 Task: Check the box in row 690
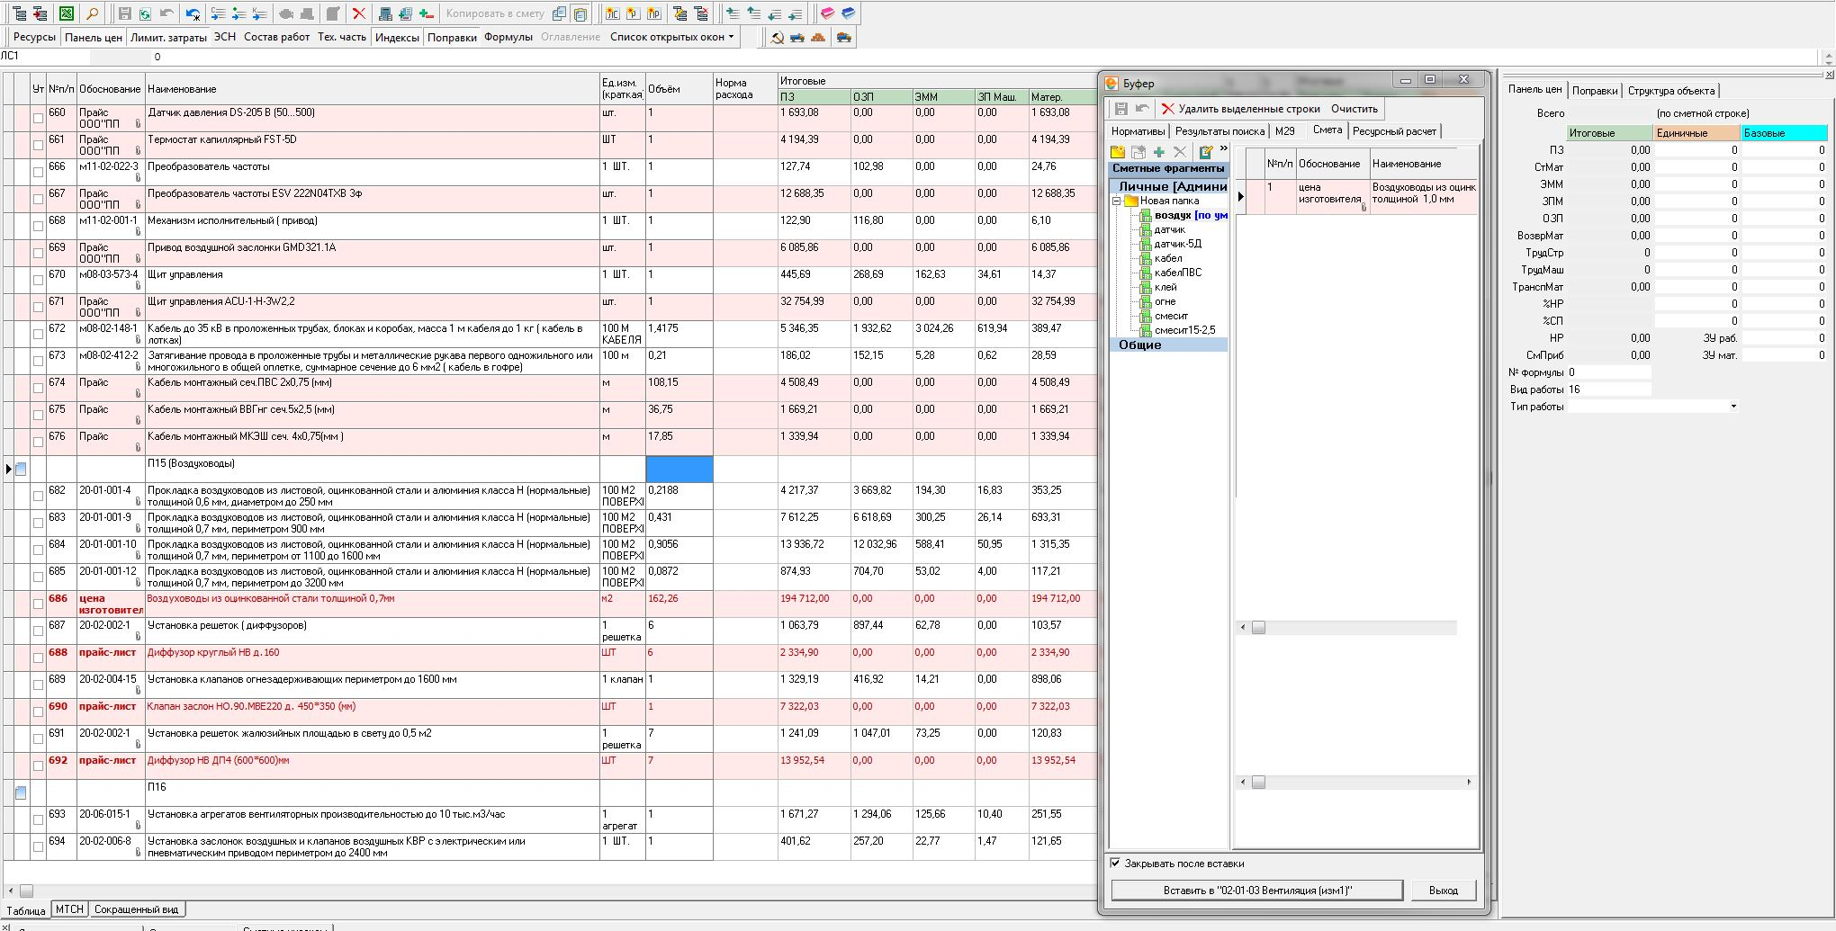pyautogui.click(x=38, y=712)
